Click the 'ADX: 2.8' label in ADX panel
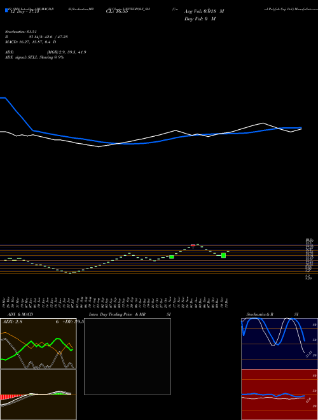The height and width of the screenshot is (420, 318). [12, 322]
